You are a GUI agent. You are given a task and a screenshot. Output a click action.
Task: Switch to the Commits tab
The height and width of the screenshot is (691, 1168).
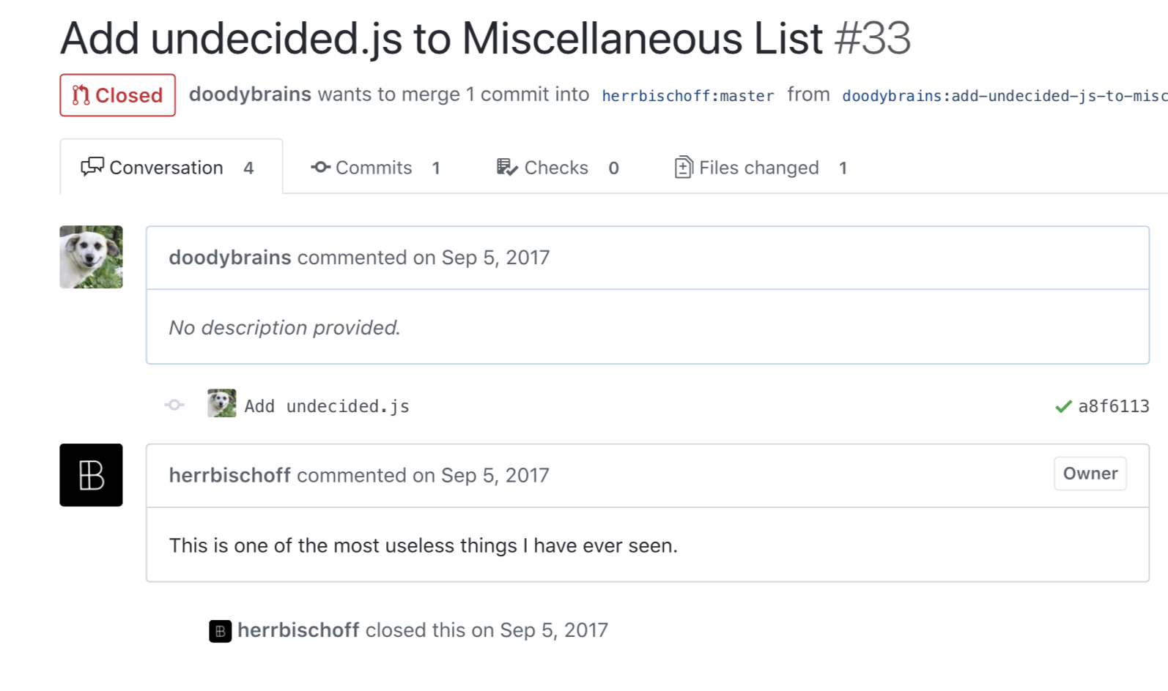click(x=374, y=168)
